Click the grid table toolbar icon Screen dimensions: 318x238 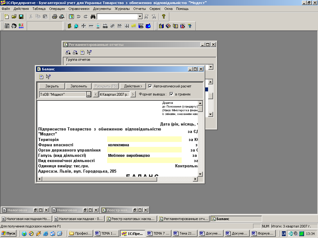[105, 26]
